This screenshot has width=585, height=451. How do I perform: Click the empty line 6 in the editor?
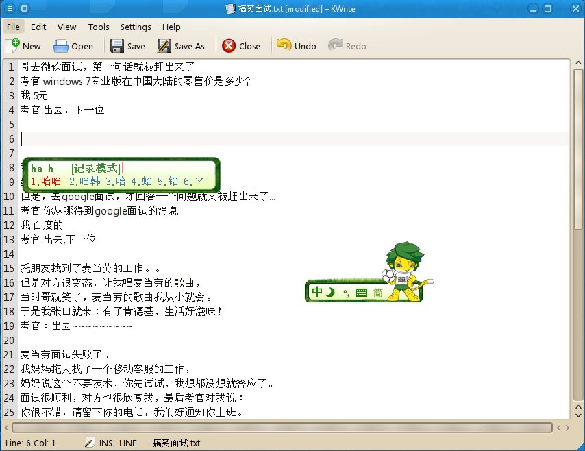click(295, 139)
